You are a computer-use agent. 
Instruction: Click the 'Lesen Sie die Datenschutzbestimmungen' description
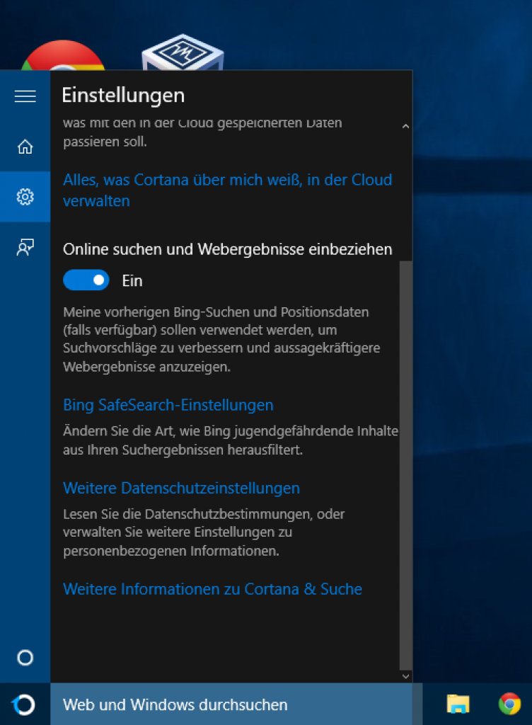point(204,532)
